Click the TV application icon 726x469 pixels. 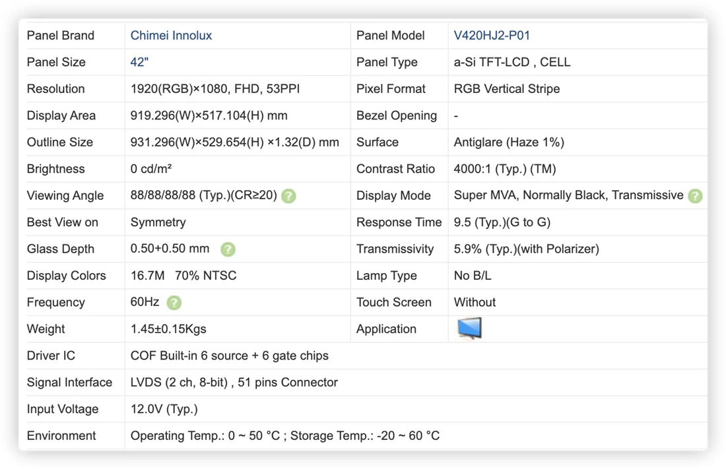(469, 328)
